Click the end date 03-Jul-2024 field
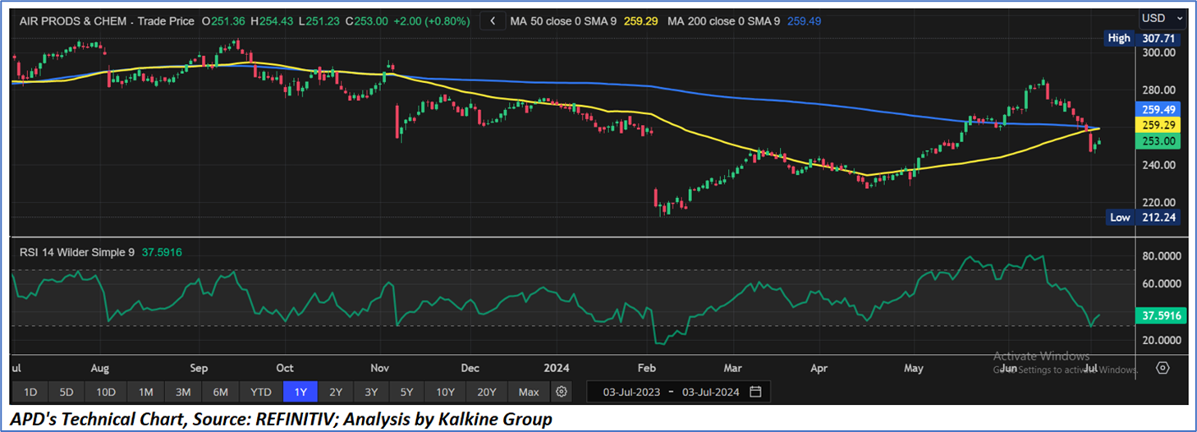Viewport: 1197px width, 432px height. (x=711, y=392)
